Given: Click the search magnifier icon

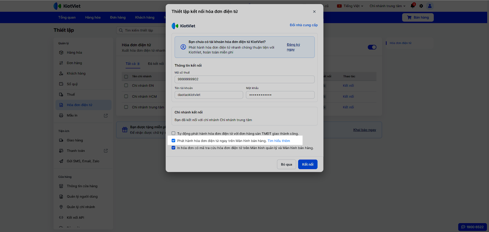Looking at the screenshot, I should 121,31.
